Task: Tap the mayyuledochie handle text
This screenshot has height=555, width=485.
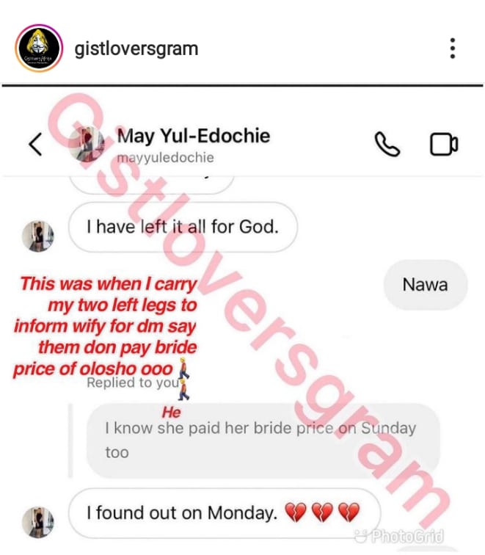Action: pos(165,158)
